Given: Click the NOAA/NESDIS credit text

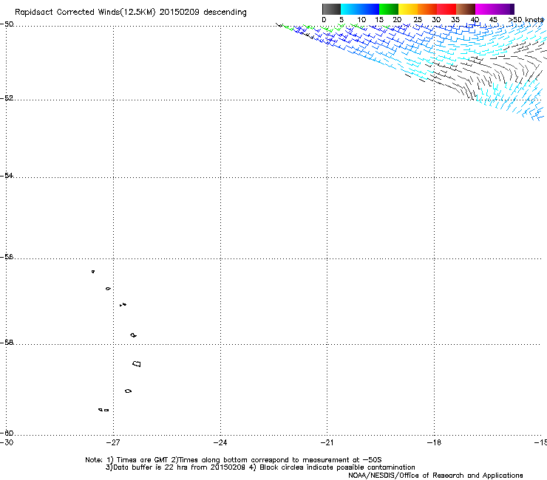Looking at the screenshot, I should 435,476.
